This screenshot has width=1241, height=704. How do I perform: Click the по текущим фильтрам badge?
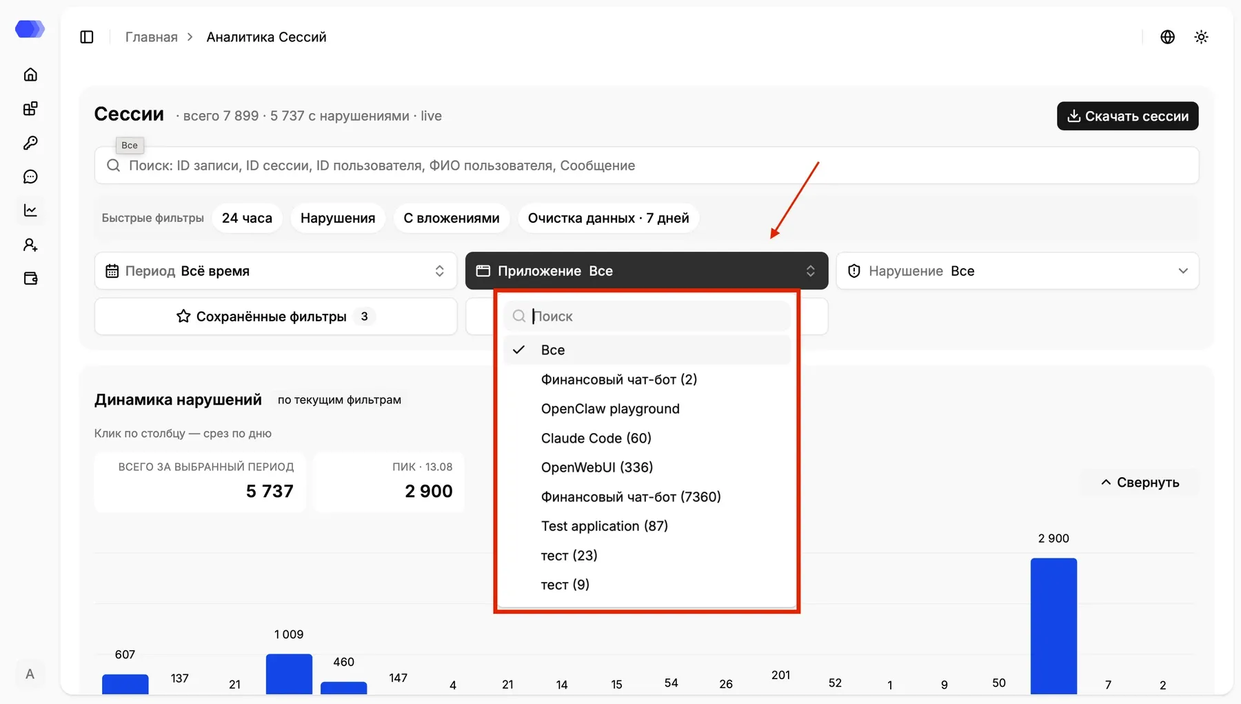tap(339, 400)
